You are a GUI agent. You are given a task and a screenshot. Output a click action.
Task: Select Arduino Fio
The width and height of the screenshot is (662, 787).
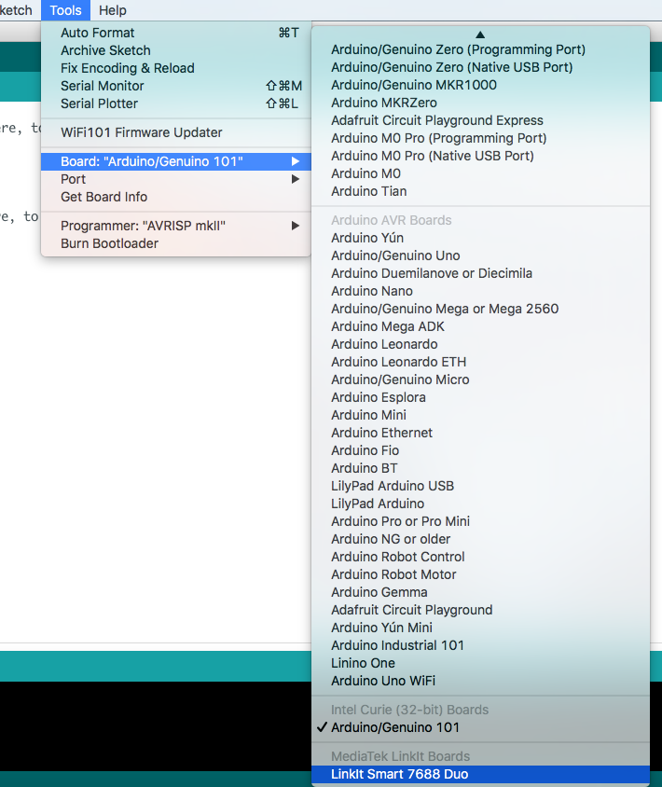point(480,450)
